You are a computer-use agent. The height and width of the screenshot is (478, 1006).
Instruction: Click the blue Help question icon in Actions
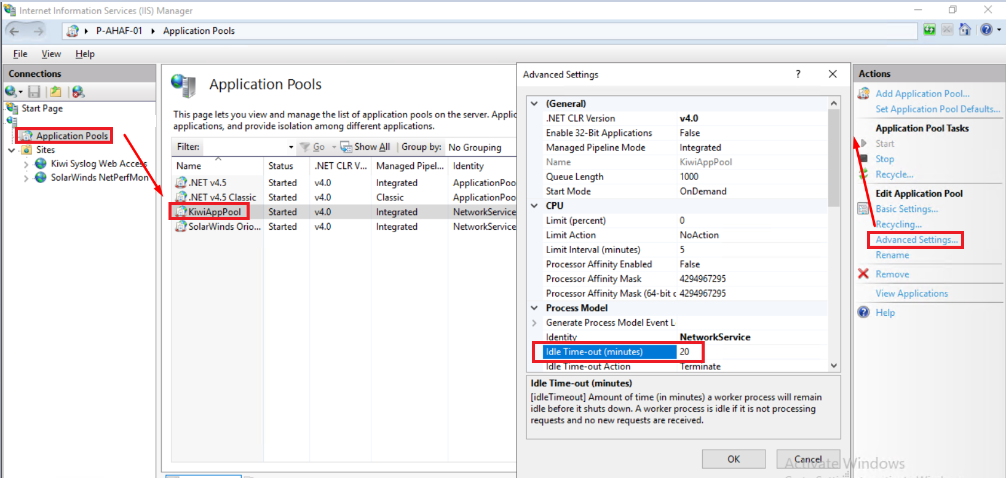click(864, 312)
